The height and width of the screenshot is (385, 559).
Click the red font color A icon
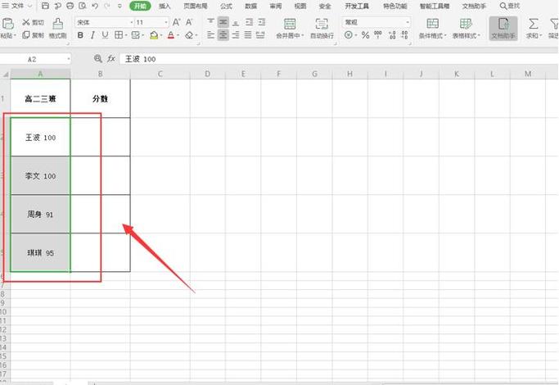coord(171,35)
